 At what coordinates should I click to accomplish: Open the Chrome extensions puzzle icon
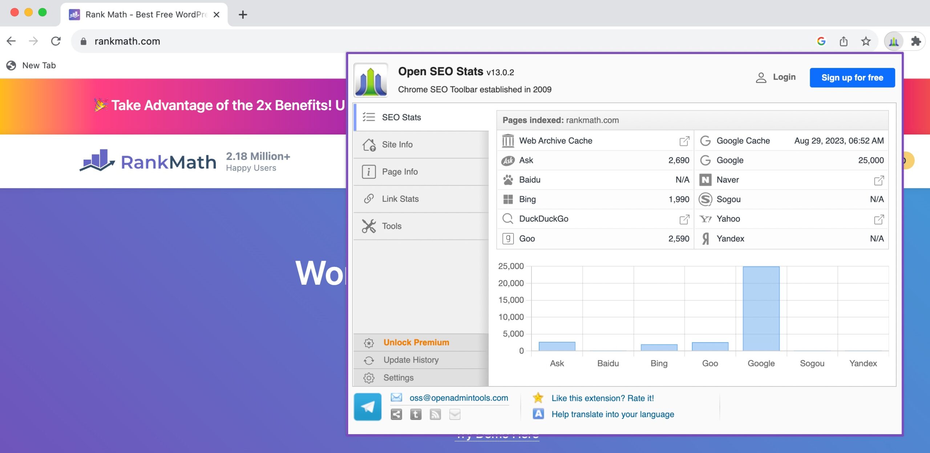tap(916, 41)
